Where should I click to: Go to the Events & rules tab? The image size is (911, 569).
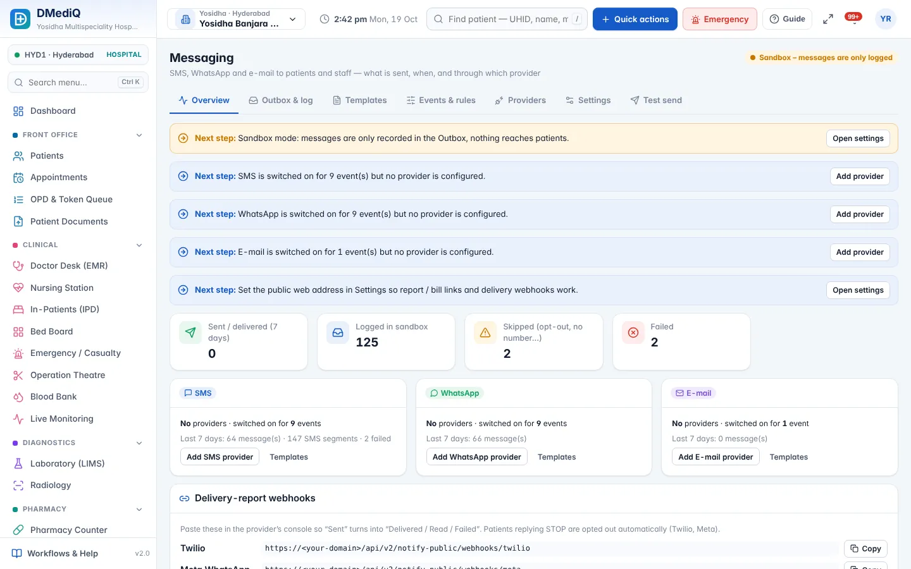pyautogui.click(x=441, y=101)
